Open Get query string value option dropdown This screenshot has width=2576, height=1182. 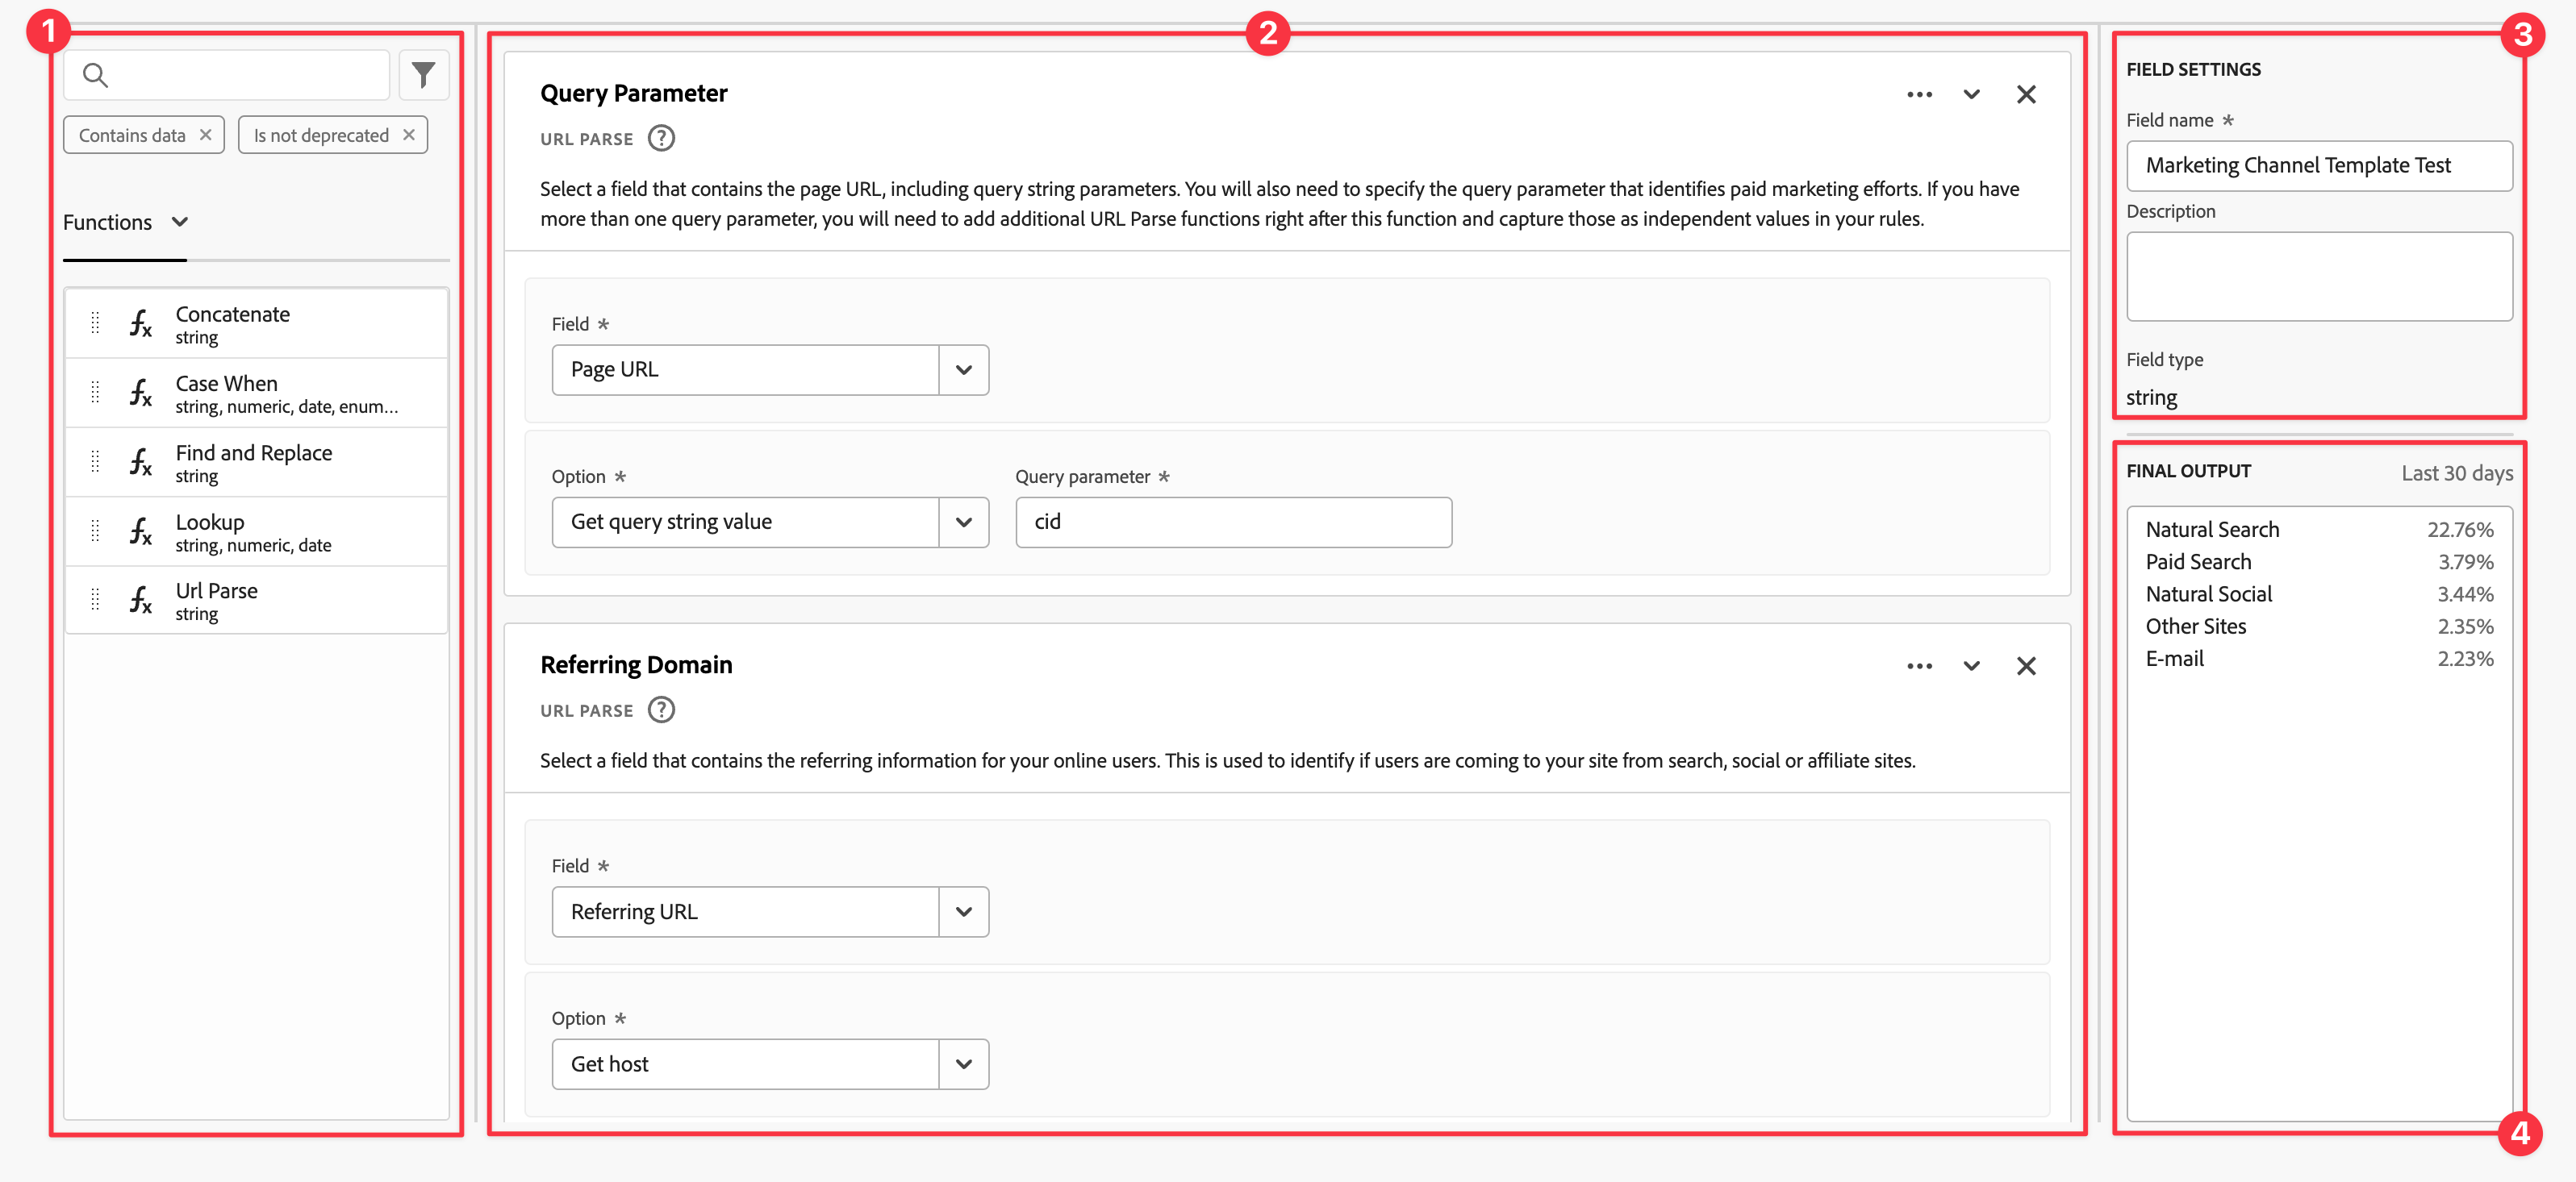[963, 522]
